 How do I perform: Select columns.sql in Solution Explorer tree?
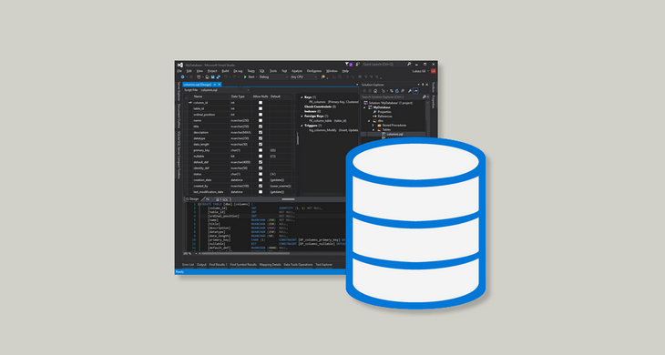(394, 135)
